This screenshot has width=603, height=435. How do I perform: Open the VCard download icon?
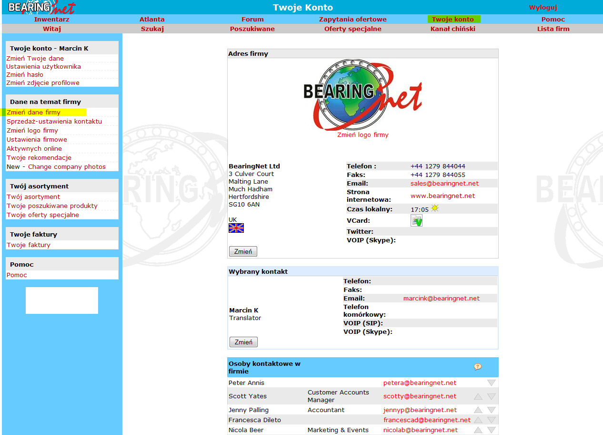pyautogui.click(x=416, y=220)
